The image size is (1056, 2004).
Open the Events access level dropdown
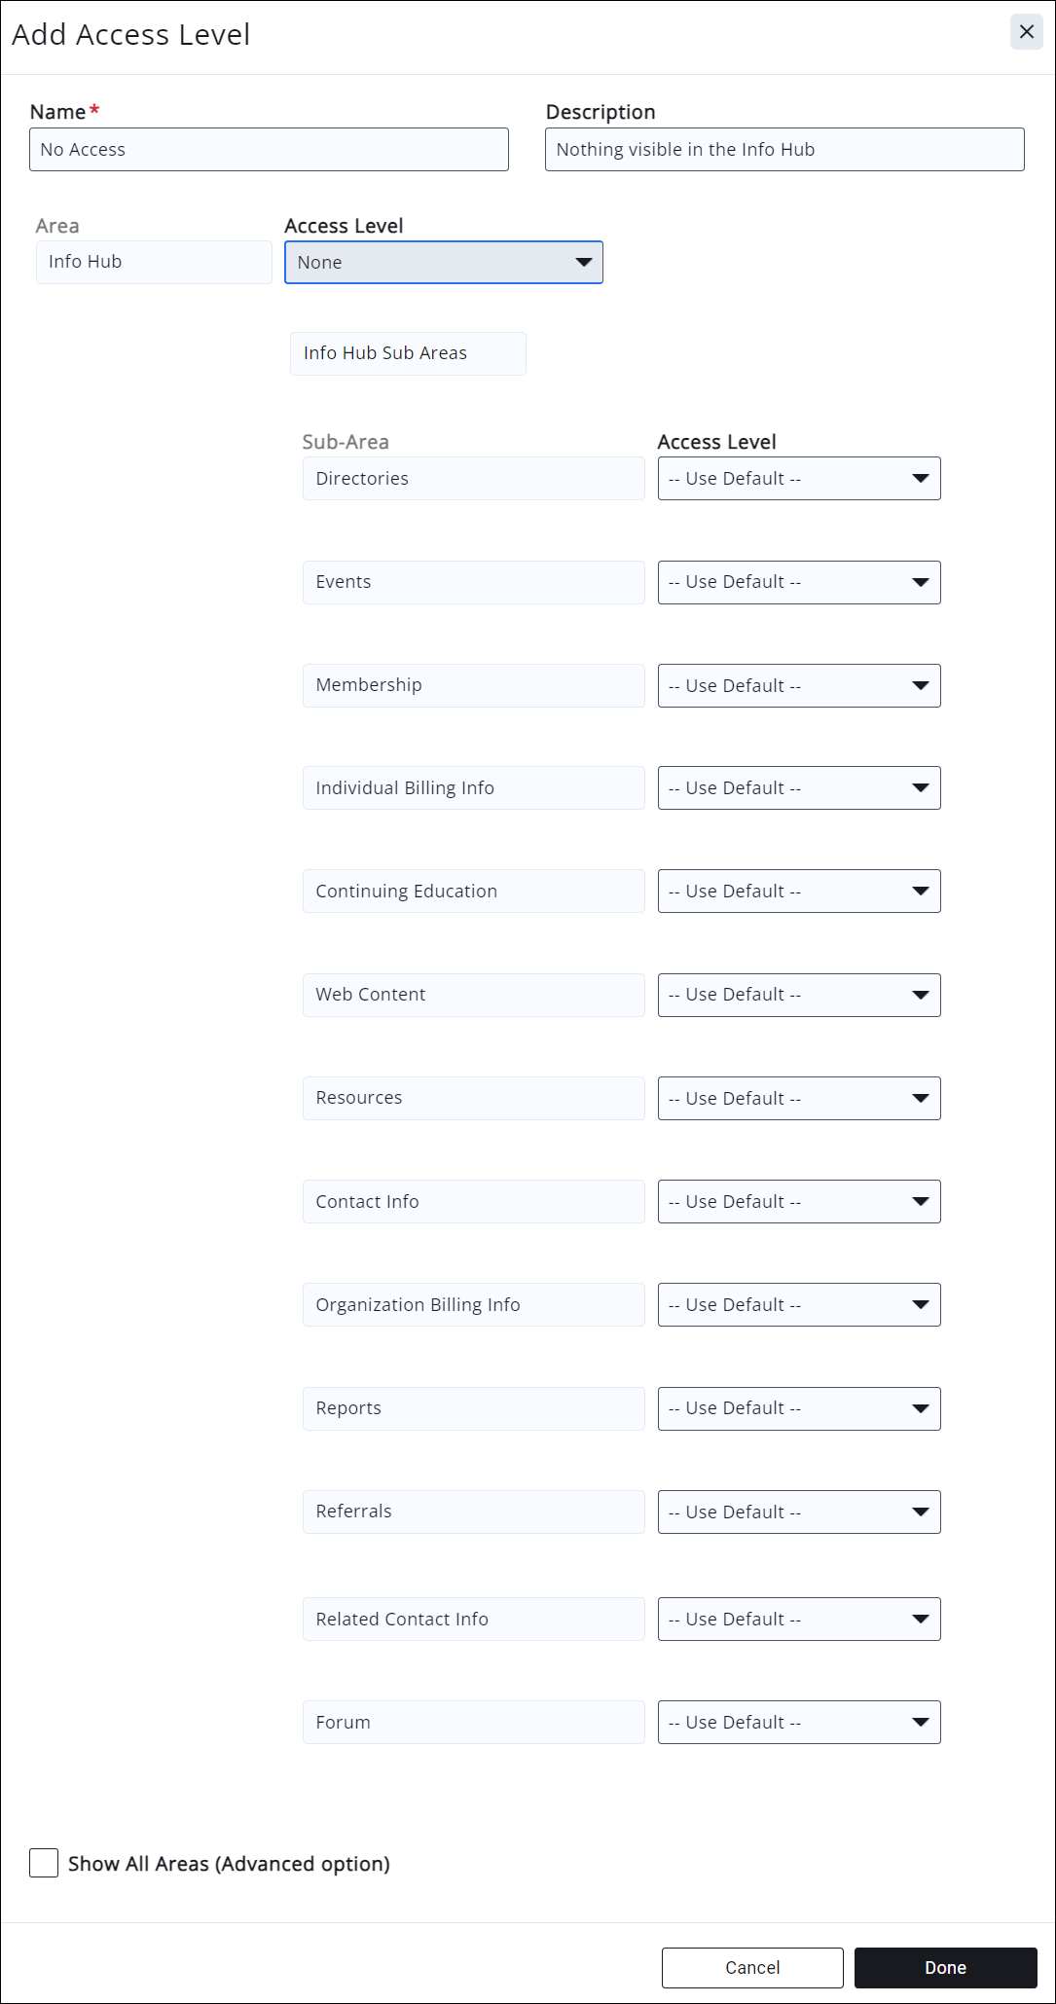tap(799, 582)
